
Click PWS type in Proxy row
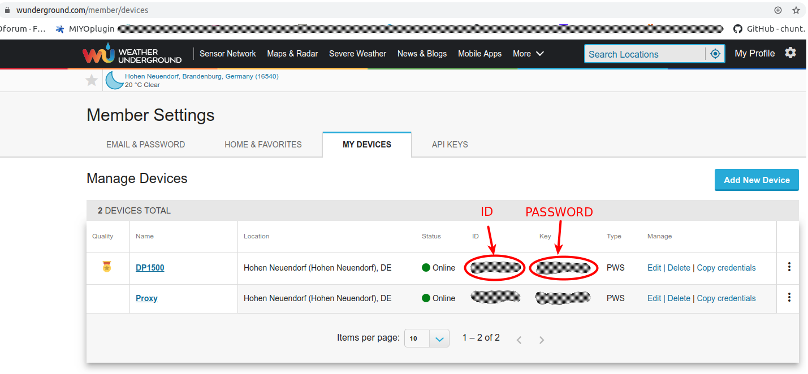pyautogui.click(x=616, y=298)
